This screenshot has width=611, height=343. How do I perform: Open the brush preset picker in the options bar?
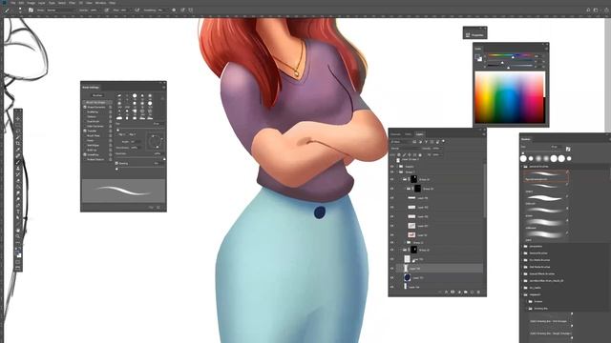20,10
